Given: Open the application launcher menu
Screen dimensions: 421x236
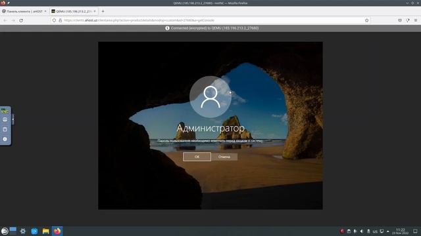Looking at the screenshot, I should coord(5,231).
